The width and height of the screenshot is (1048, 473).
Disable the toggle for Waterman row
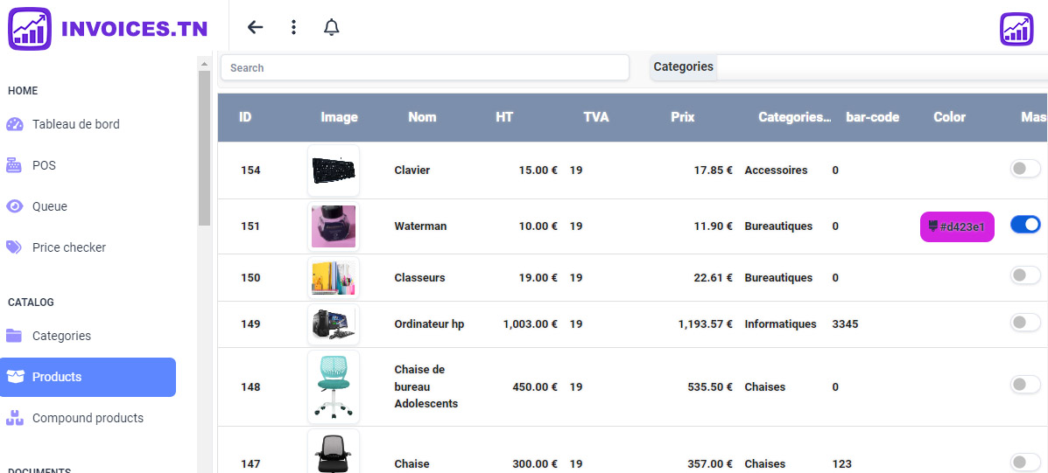(1024, 226)
